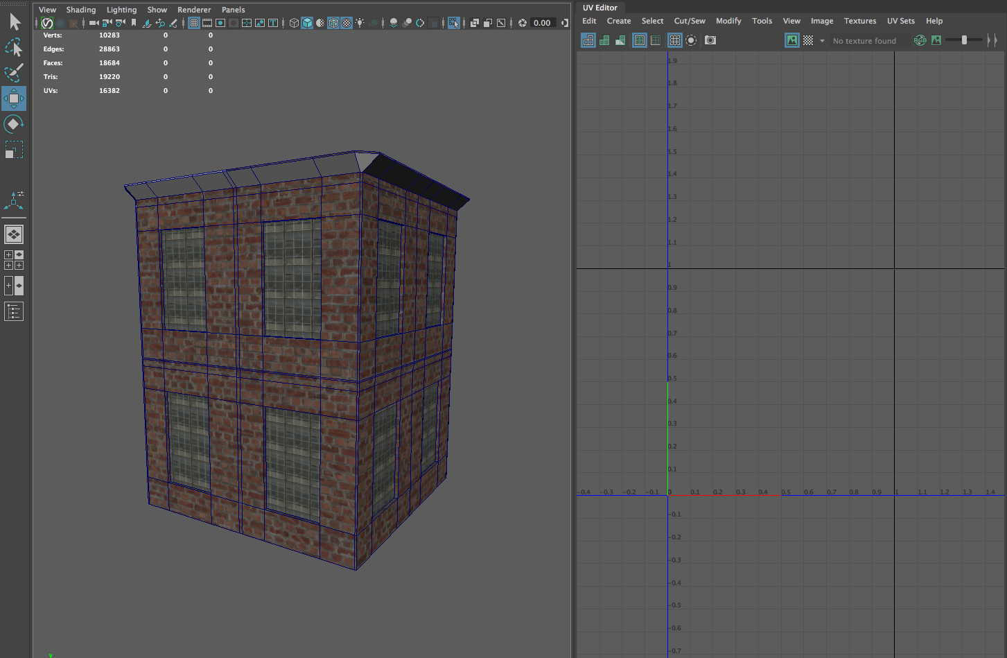
Task: Switch to four-pane viewport layout
Action: [x=14, y=260]
